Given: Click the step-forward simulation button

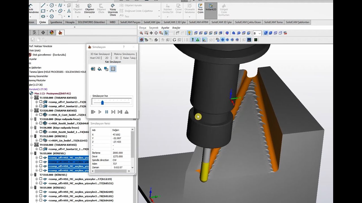Looking at the screenshot, I should coord(113,112).
